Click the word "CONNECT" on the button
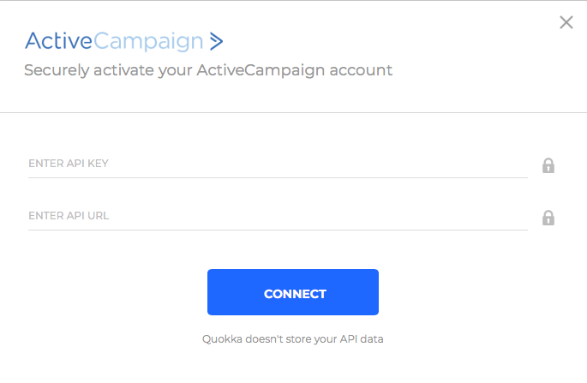Image resolution: width=587 pixels, height=383 pixels. tap(295, 294)
